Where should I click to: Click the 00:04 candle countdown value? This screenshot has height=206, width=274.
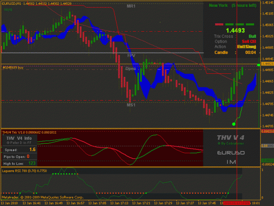point(251,53)
